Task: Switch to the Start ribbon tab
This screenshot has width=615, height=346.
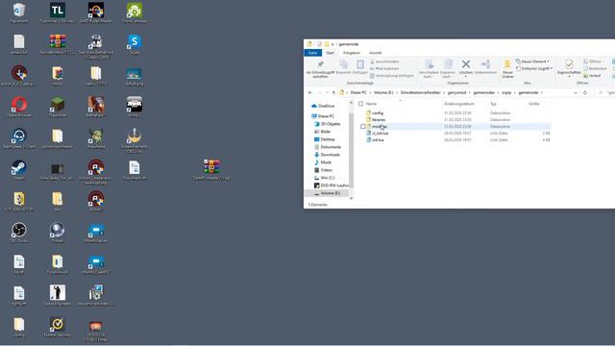Action: [x=331, y=53]
